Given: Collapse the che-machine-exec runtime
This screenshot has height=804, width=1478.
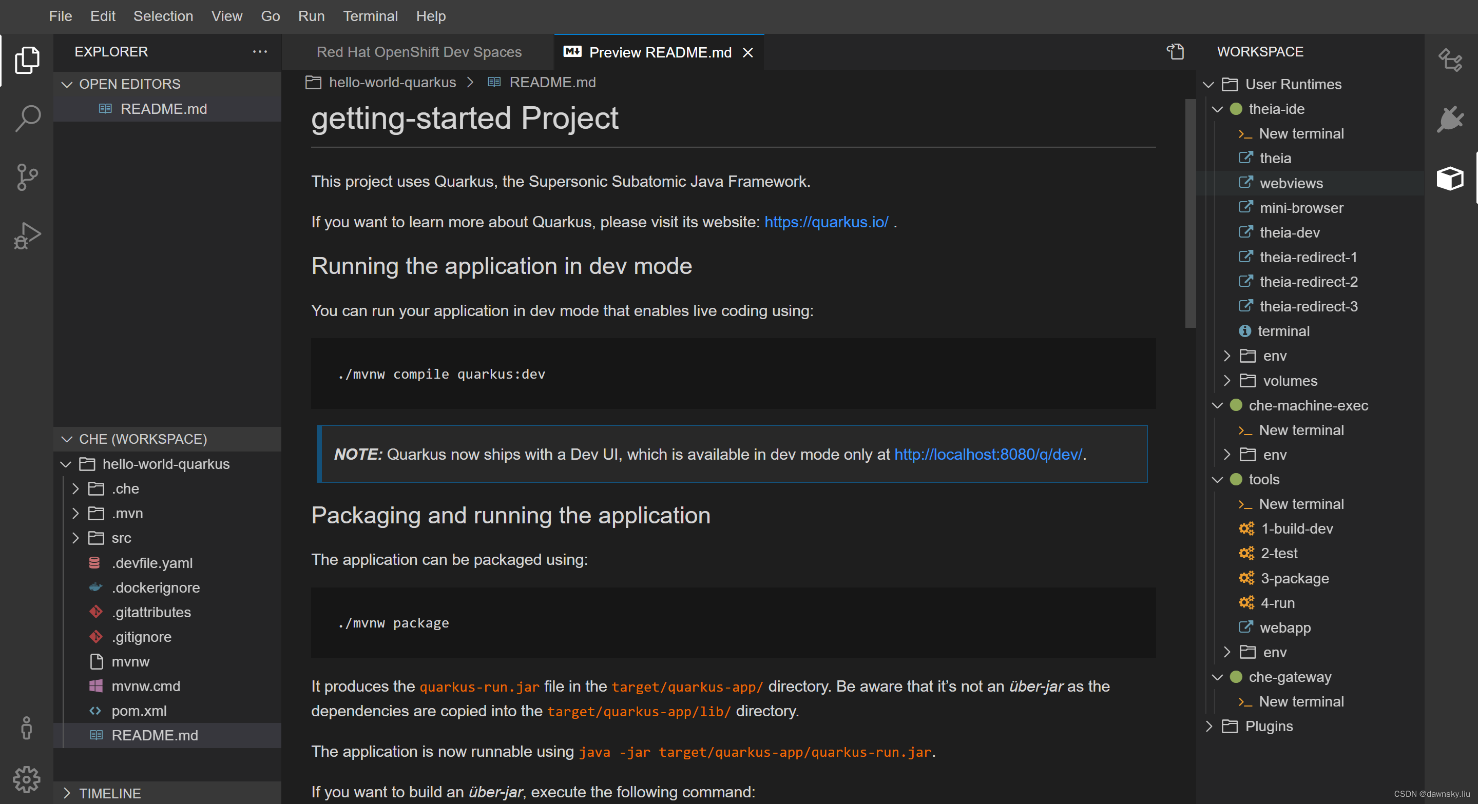Looking at the screenshot, I should pos(1218,405).
